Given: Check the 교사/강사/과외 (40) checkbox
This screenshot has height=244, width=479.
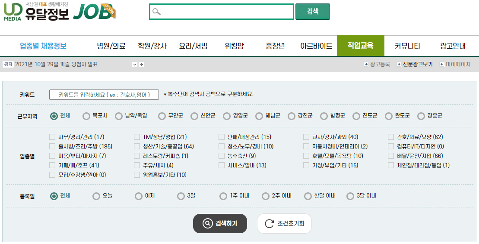Looking at the screenshot, I should pos(306,137).
